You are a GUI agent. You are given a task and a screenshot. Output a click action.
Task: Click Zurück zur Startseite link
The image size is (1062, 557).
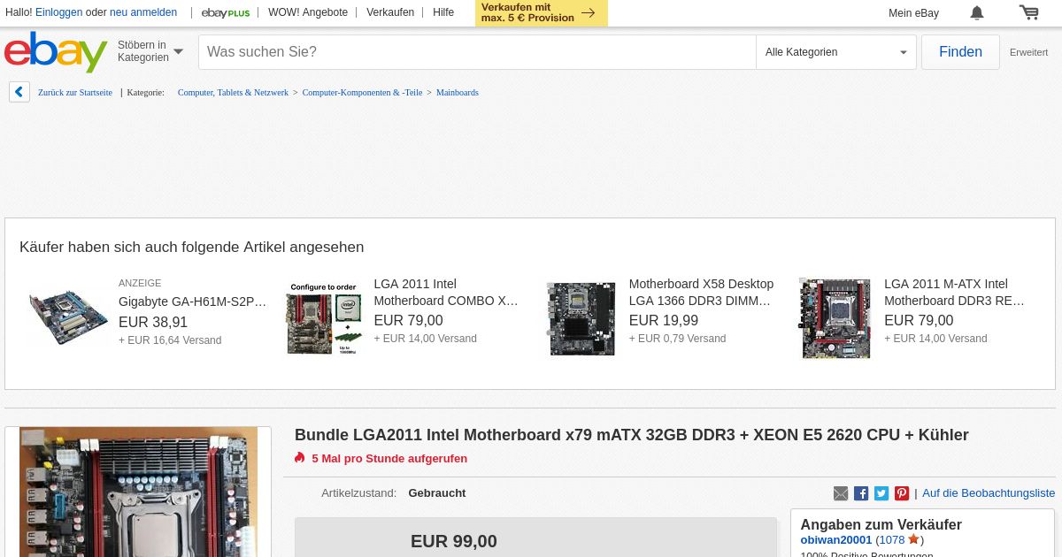[75, 92]
